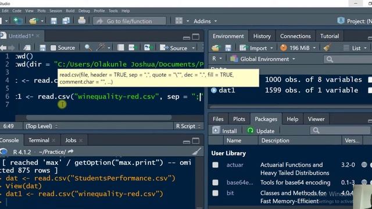Open code tools magic wand icon
Screen dimensions: 372x209
101,48
